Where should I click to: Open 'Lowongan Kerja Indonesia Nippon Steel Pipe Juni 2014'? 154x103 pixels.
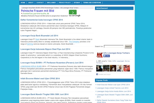[45, 49]
